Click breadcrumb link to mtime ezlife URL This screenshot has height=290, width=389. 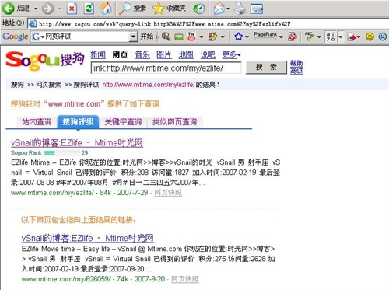tap(149, 85)
